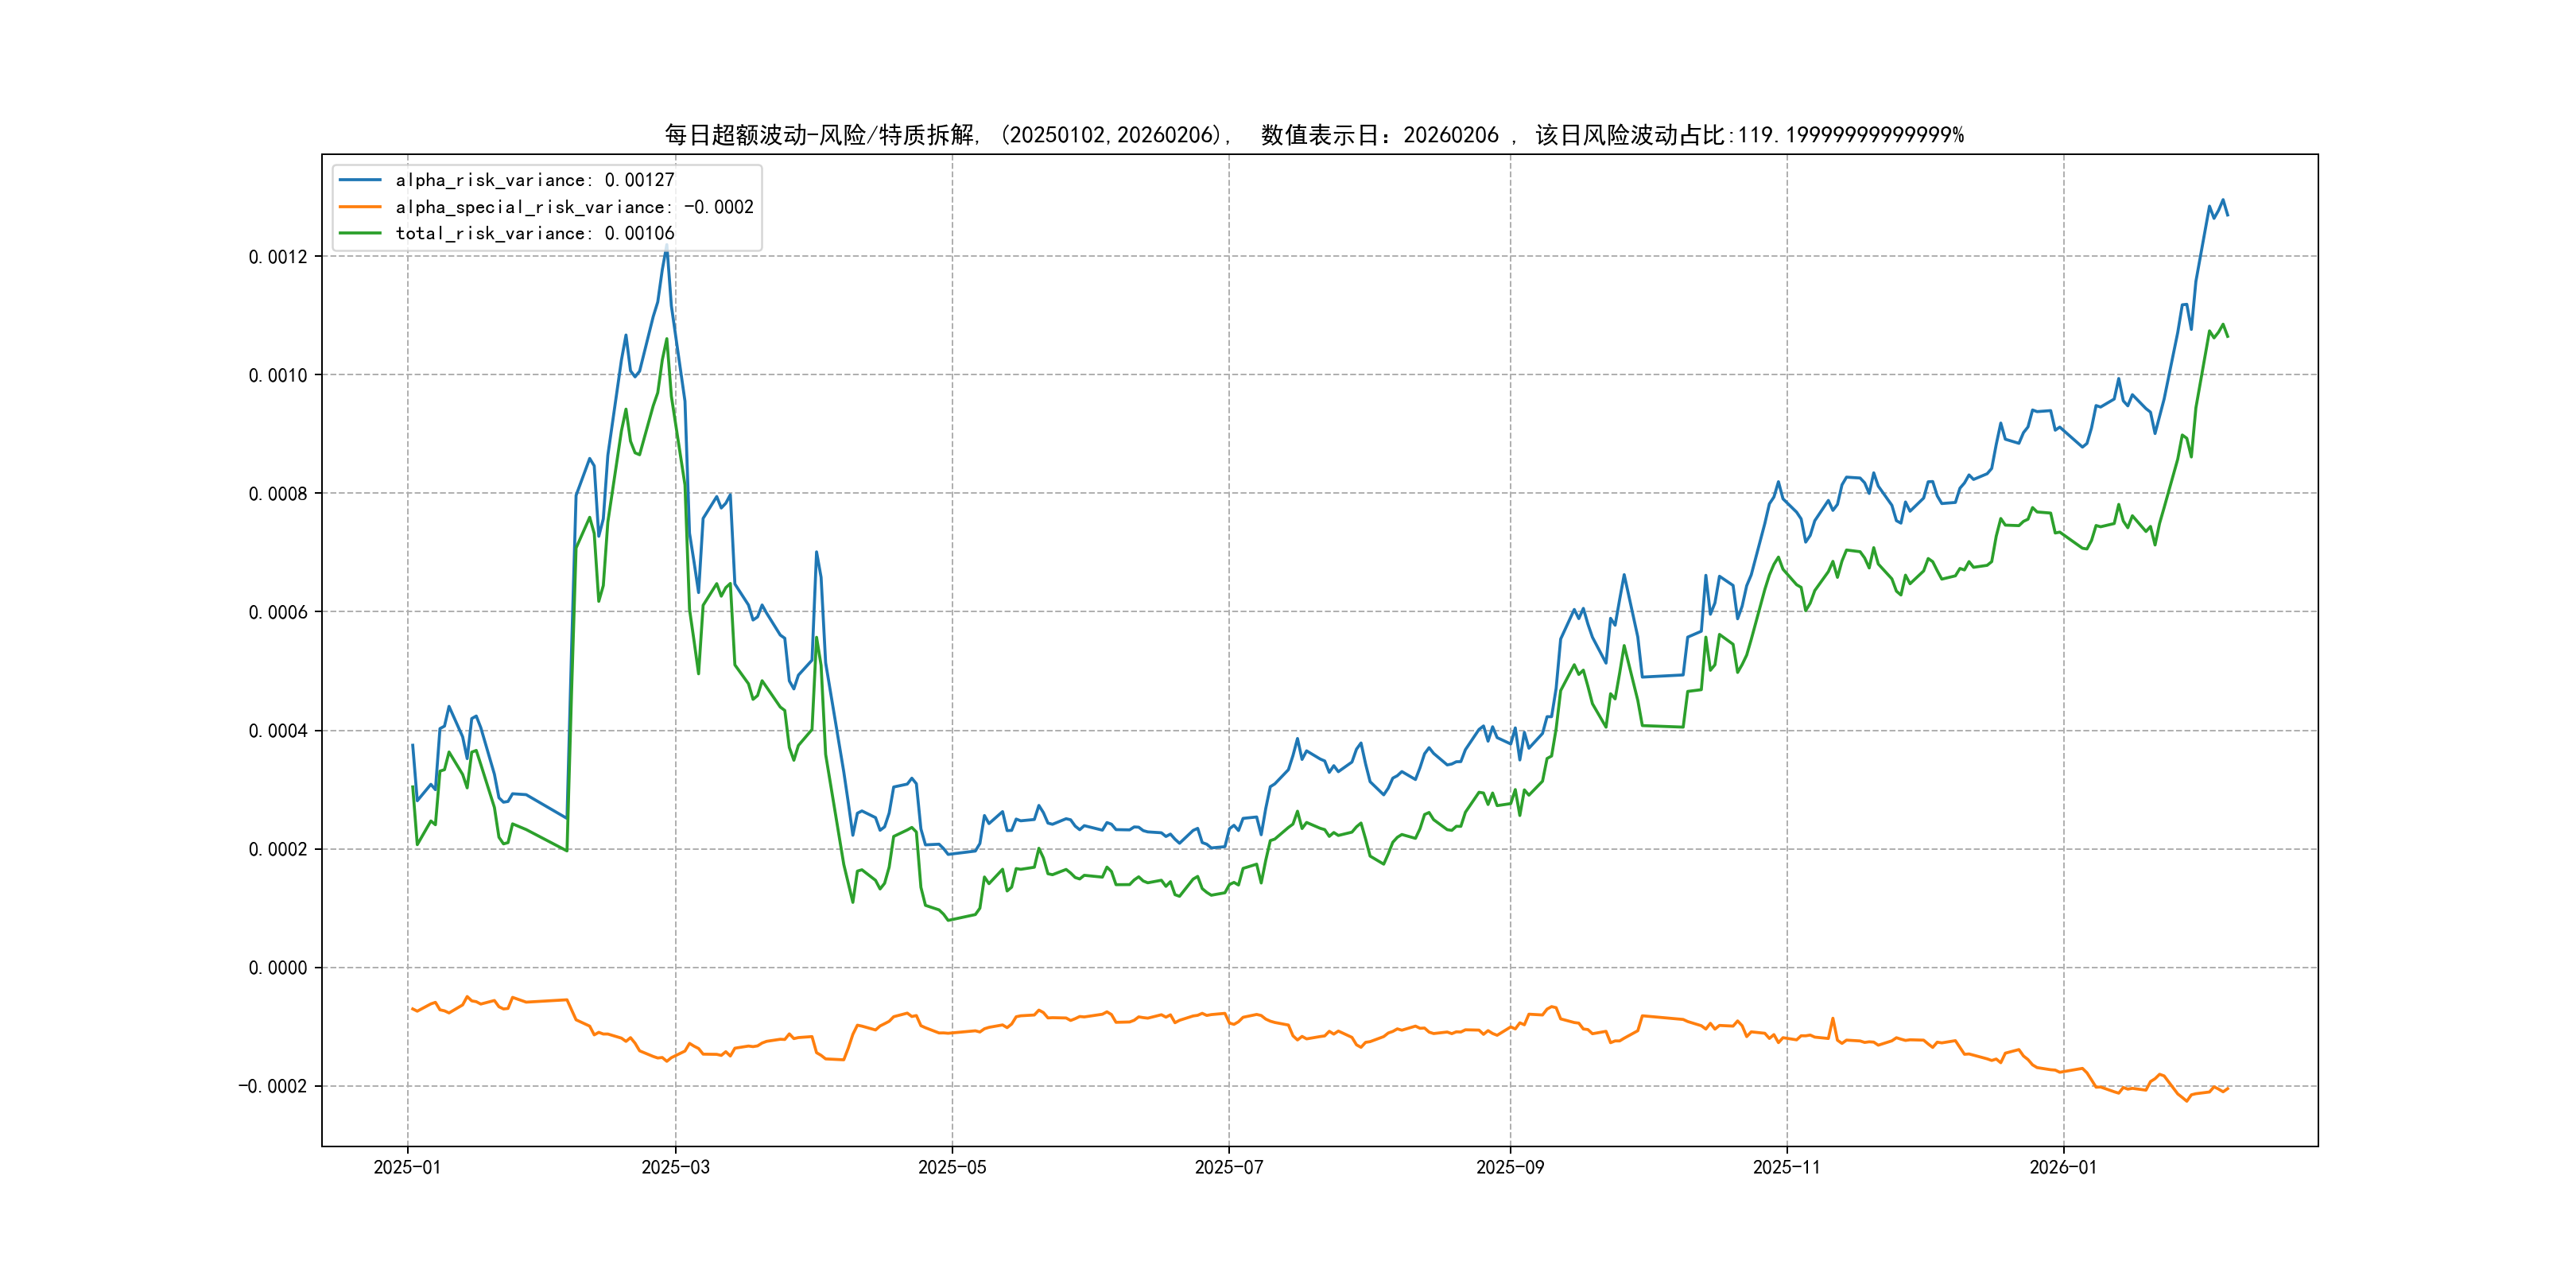Click the orange alpha_special_risk_variance legend swatch
2576x1288 pixels.
pyautogui.click(x=360, y=207)
